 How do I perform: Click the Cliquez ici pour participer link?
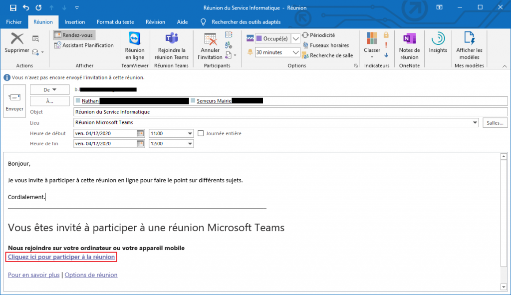coord(61,257)
